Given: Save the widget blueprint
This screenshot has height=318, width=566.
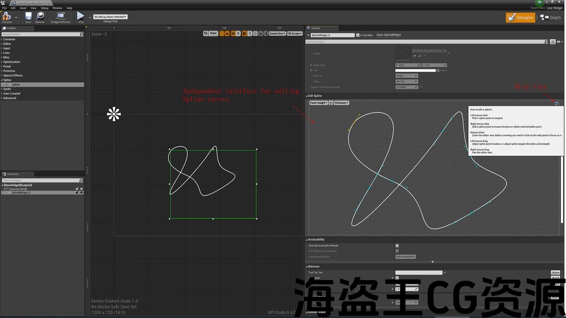Looking at the screenshot, I should (28, 17).
